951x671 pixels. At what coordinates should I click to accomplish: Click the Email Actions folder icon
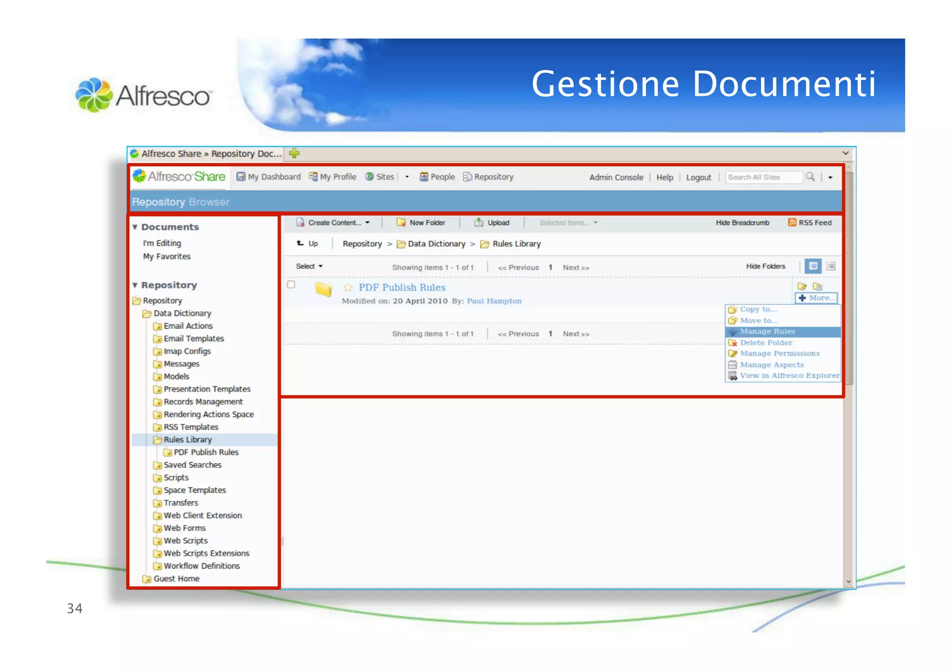click(x=157, y=326)
